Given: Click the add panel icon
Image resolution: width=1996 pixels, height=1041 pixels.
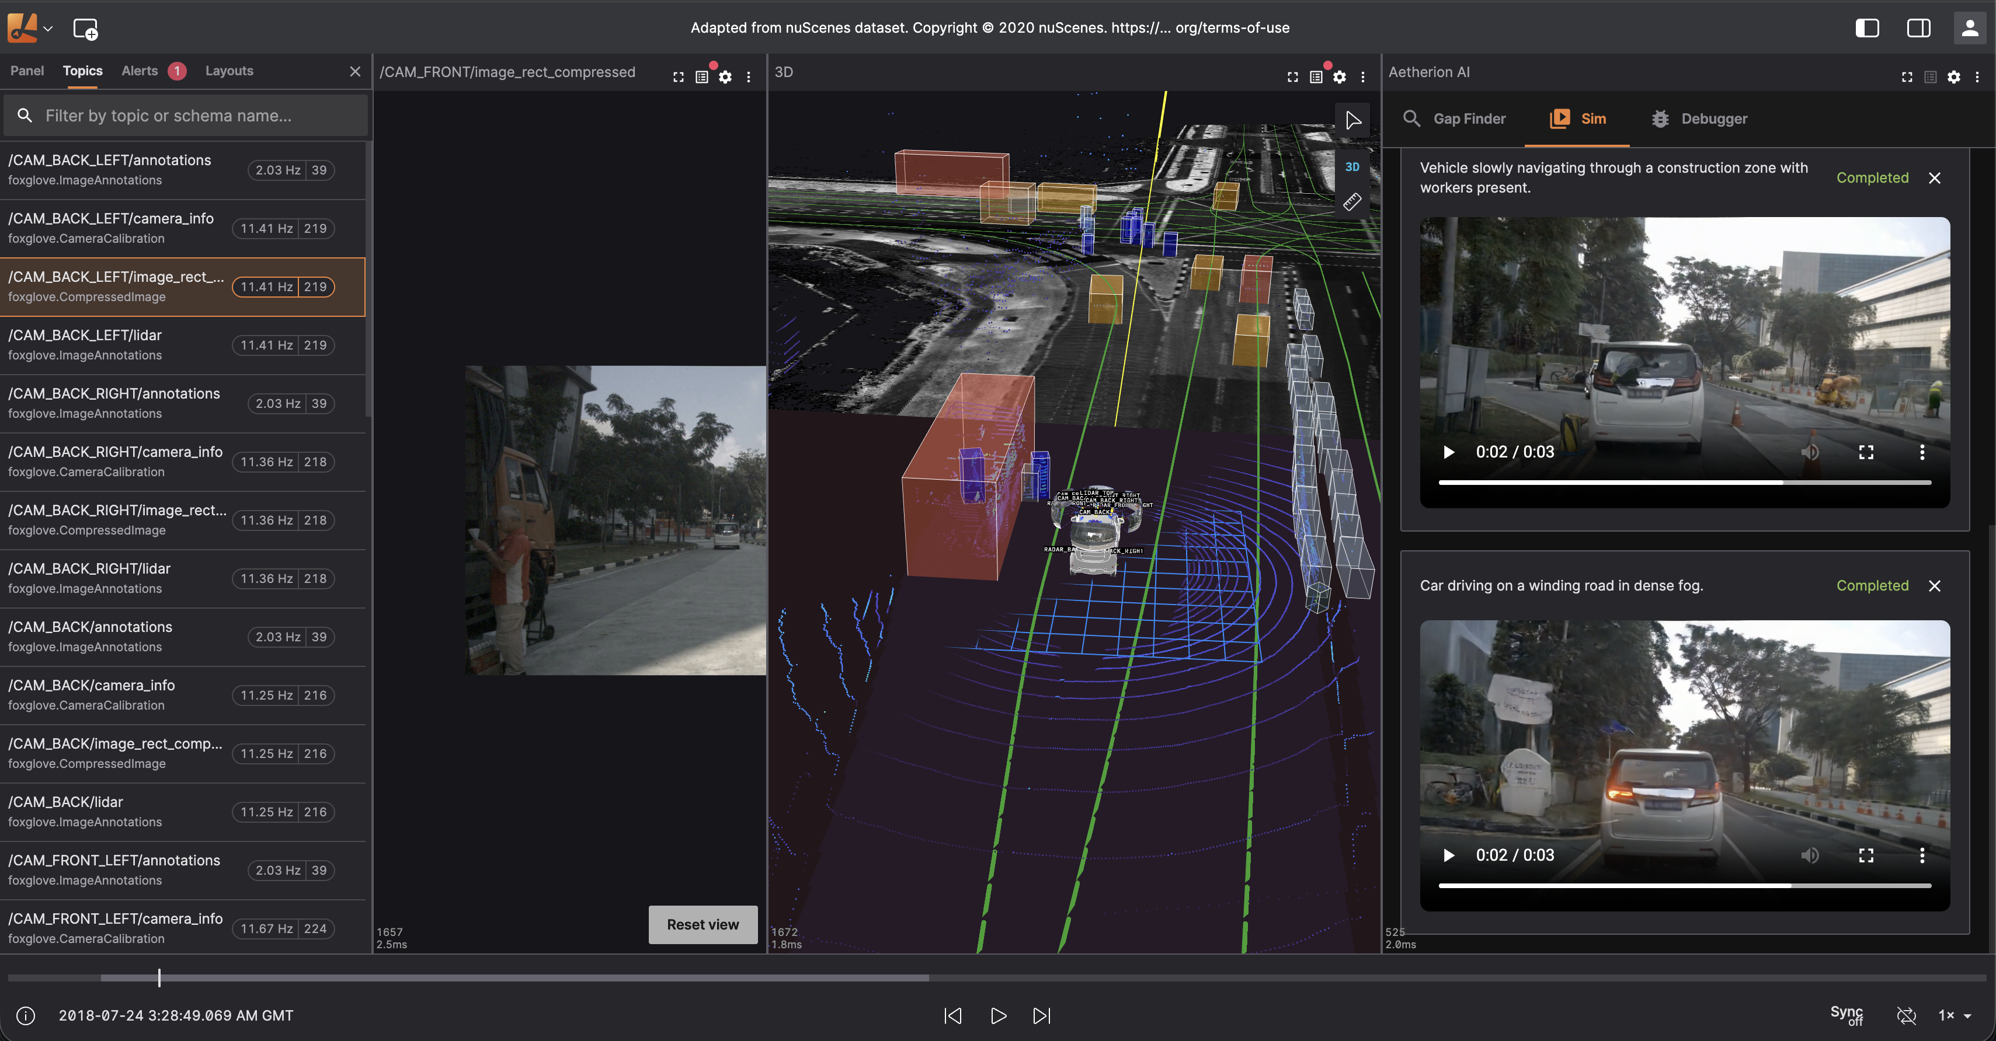Looking at the screenshot, I should (85, 29).
